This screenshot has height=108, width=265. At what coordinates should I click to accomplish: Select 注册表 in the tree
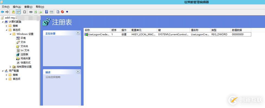24,54
